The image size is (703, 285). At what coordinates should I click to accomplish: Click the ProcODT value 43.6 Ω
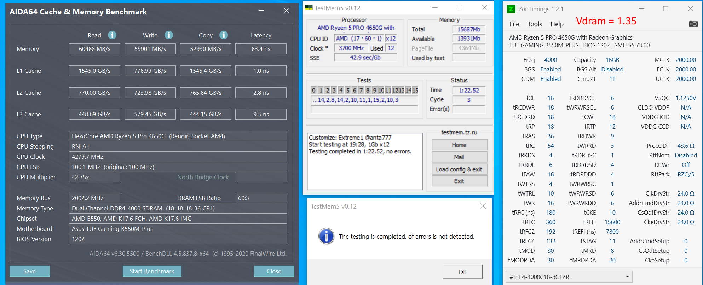tap(686, 146)
